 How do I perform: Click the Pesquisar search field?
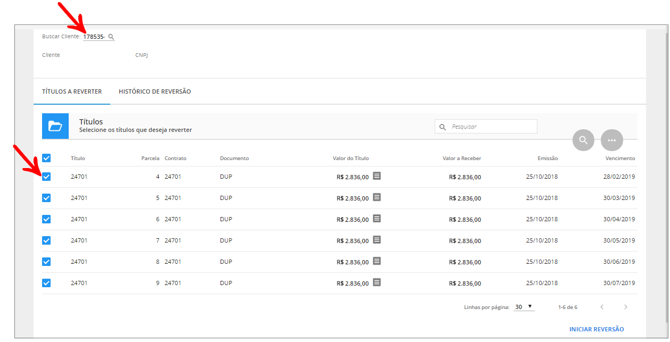(491, 127)
